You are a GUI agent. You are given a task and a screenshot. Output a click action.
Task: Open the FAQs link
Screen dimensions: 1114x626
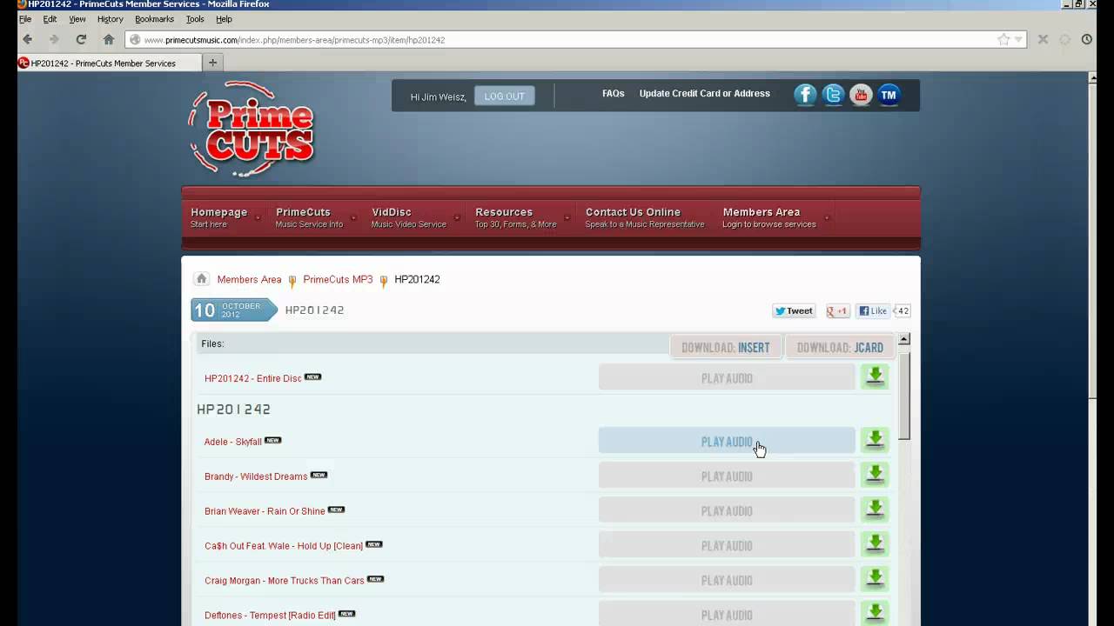[x=614, y=93]
